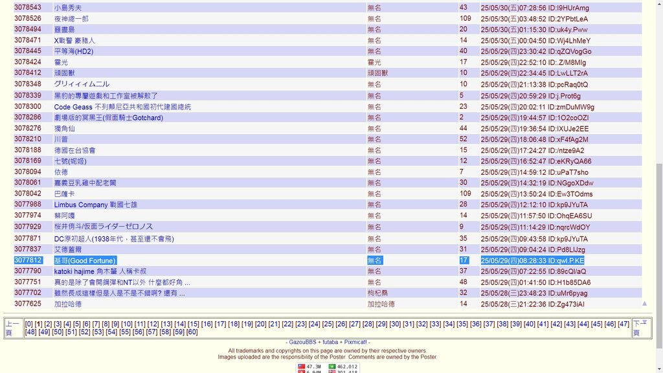Click thread number 3078042
Viewport: 663px width, 373px height.
[x=28, y=193]
